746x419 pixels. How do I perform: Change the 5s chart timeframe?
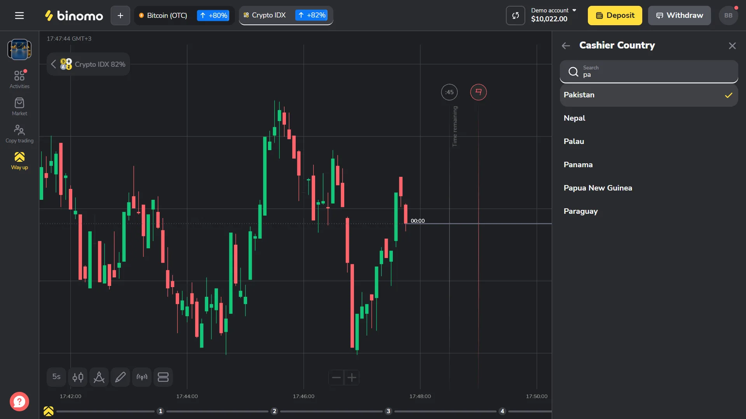pos(56,377)
